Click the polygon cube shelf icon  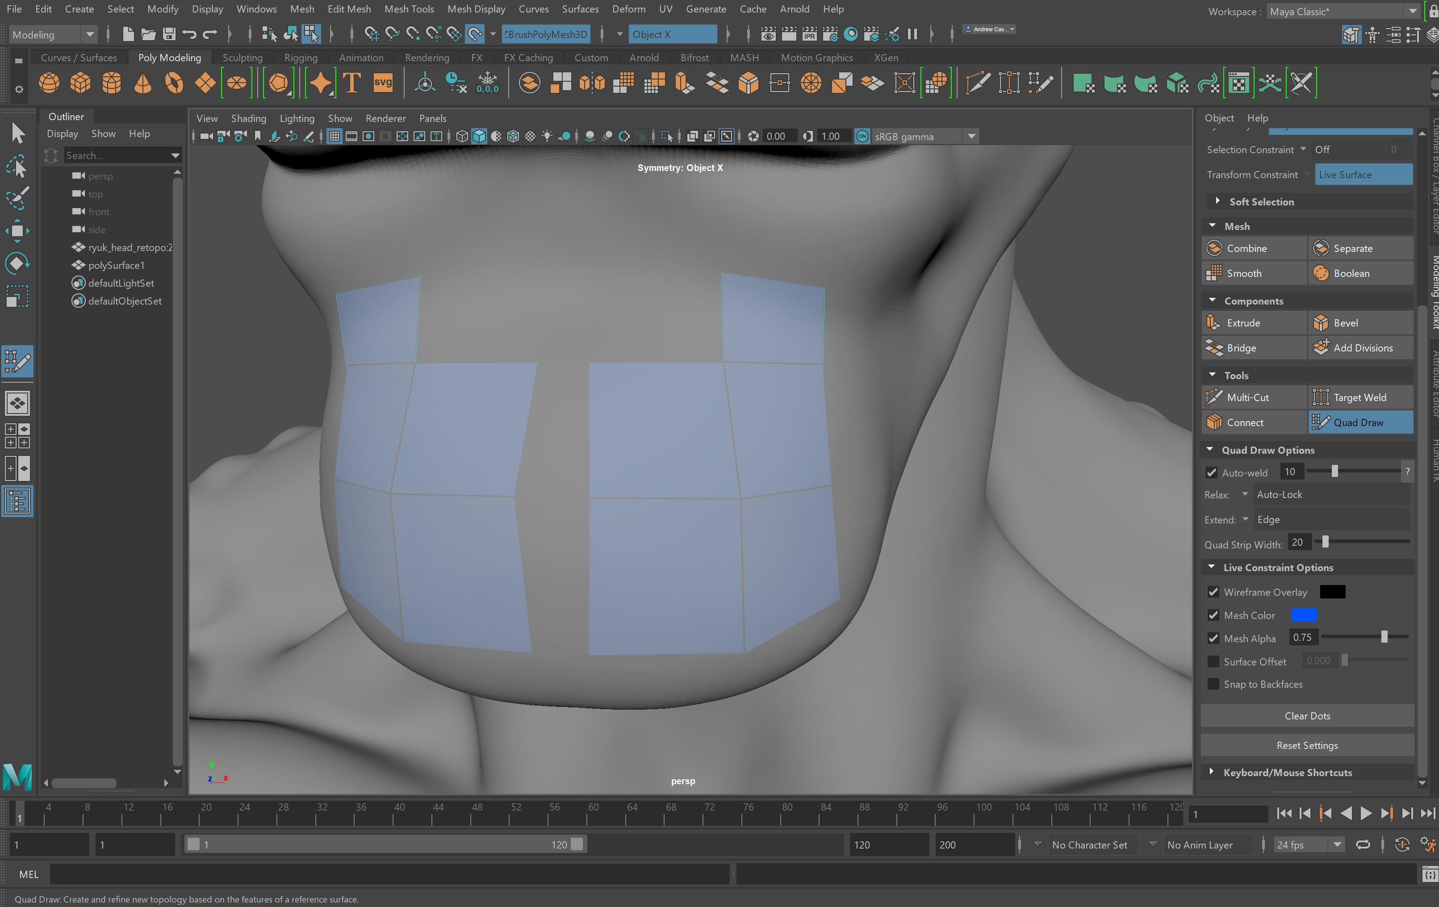[80, 83]
